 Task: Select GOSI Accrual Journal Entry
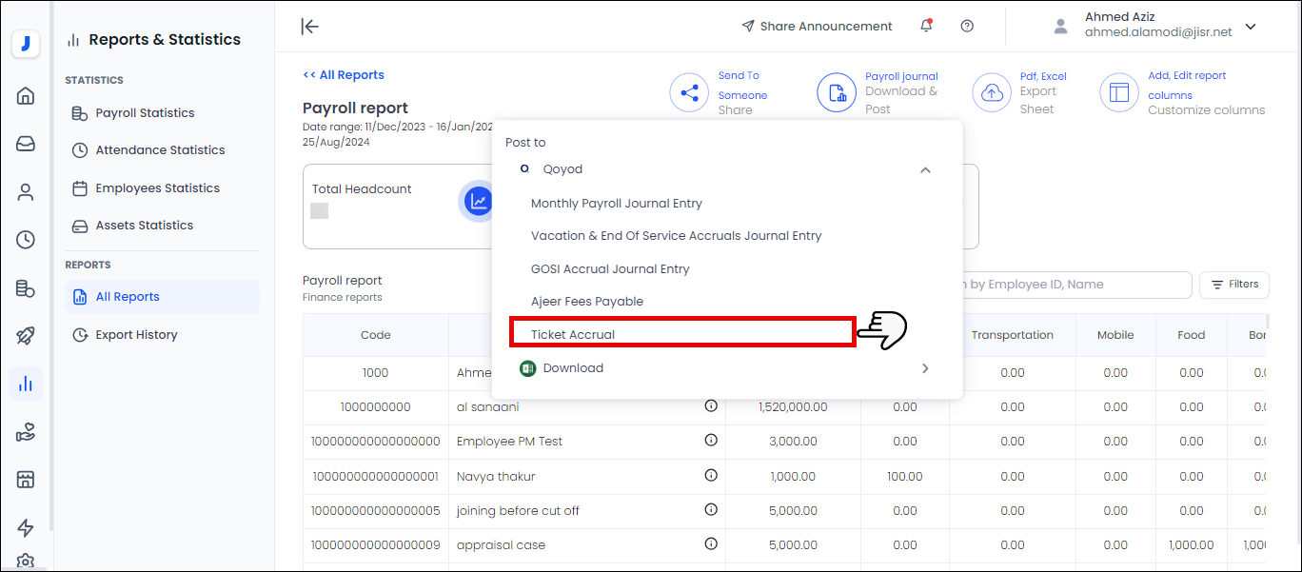[x=610, y=269]
